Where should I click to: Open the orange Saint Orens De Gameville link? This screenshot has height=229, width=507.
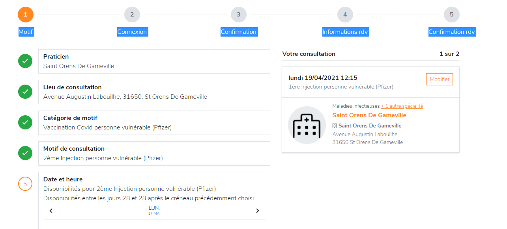click(369, 115)
